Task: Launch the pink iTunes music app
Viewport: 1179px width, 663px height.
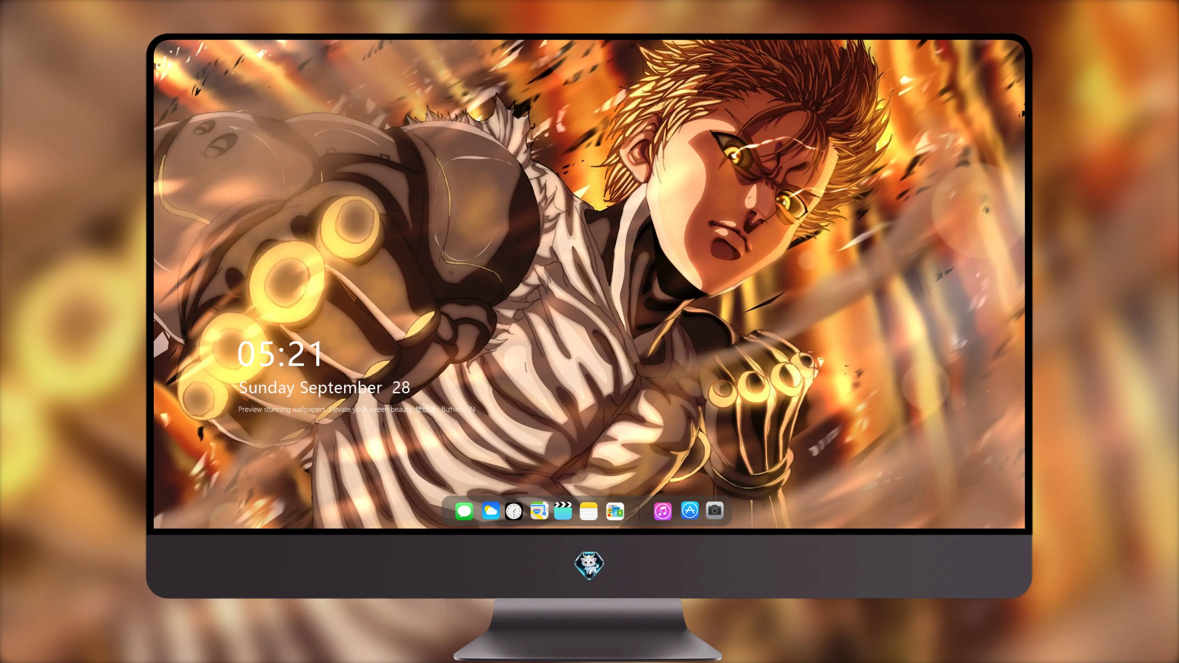Action: 663,511
